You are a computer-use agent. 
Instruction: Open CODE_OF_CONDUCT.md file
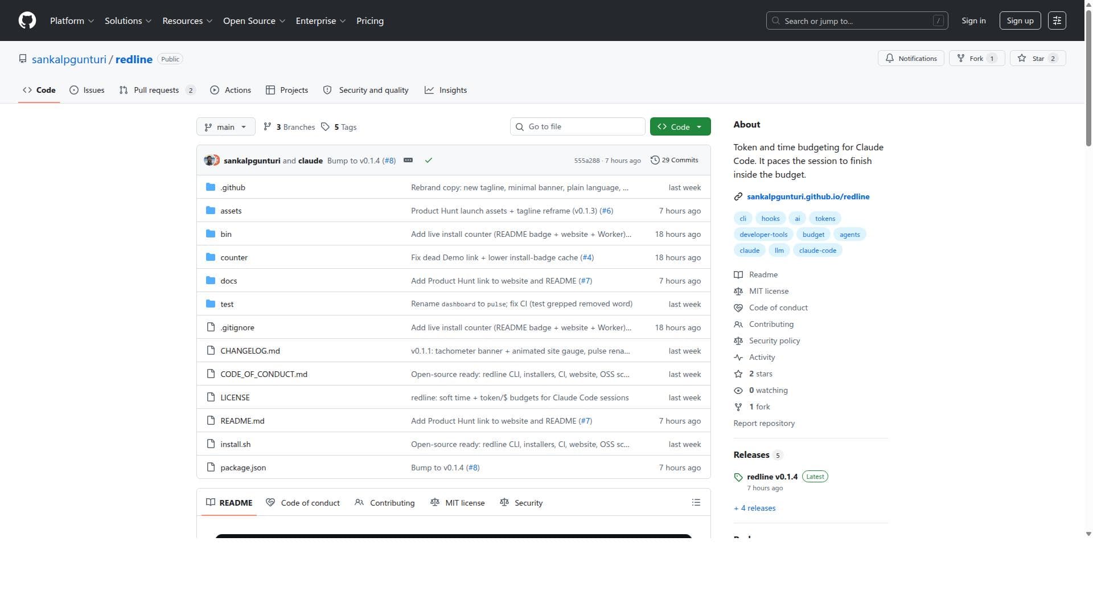click(264, 374)
